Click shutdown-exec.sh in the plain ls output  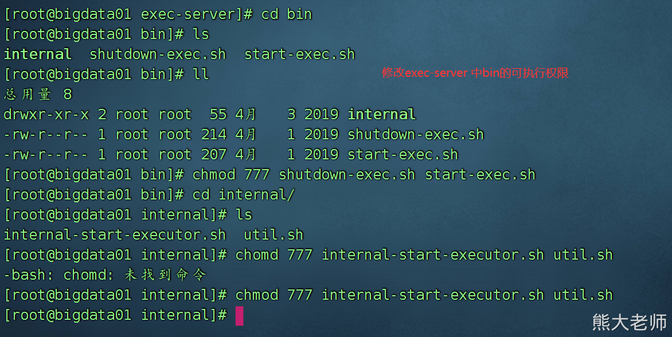pyautogui.click(x=158, y=54)
